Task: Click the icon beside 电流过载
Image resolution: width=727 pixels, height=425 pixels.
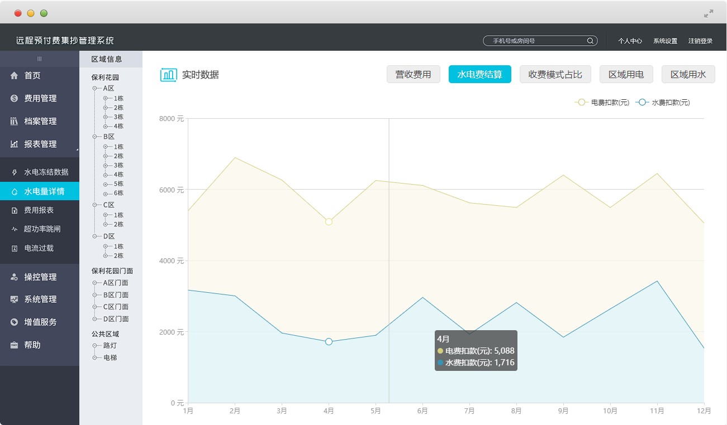Action: point(15,248)
